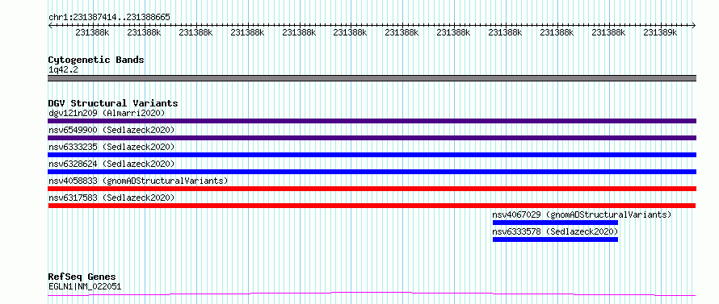
Task: Click the 231389k ruler tick label
Action: pos(660,33)
